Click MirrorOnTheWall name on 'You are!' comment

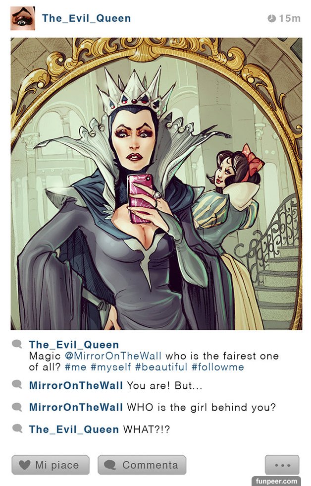[x=76, y=385]
